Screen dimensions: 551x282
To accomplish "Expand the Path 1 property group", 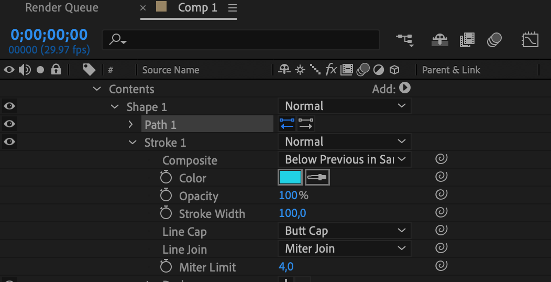I will point(131,124).
